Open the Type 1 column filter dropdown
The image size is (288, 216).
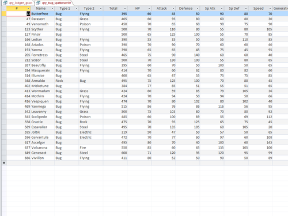coord(77,9)
